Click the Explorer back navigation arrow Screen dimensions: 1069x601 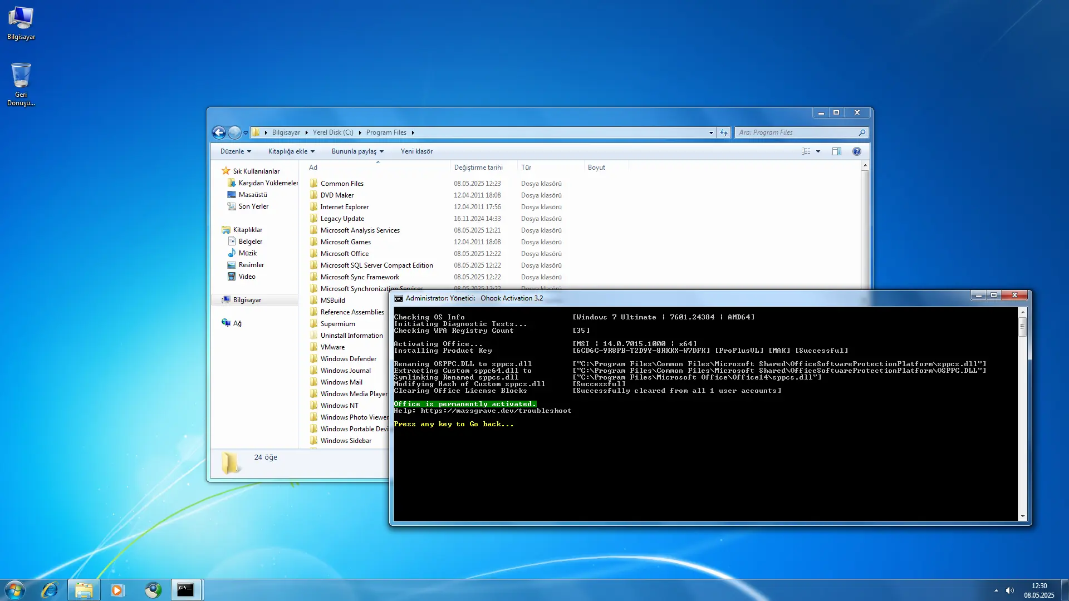[x=219, y=132]
